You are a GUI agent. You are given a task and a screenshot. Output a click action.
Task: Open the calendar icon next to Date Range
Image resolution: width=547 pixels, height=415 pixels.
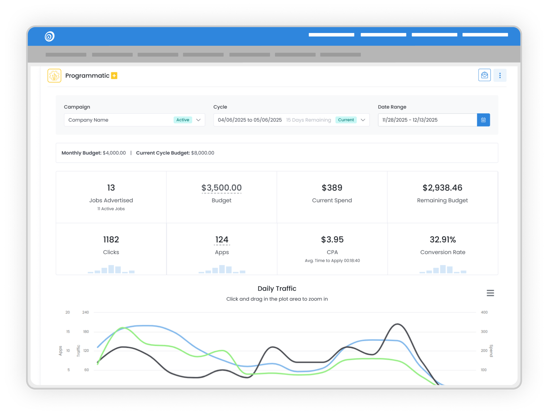(x=483, y=120)
